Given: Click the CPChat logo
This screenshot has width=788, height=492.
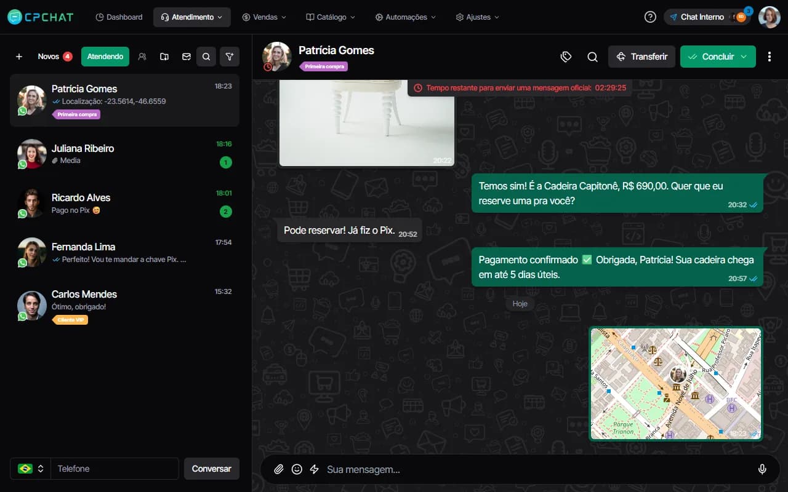Looking at the screenshot, I should click(x=41, y=17).
